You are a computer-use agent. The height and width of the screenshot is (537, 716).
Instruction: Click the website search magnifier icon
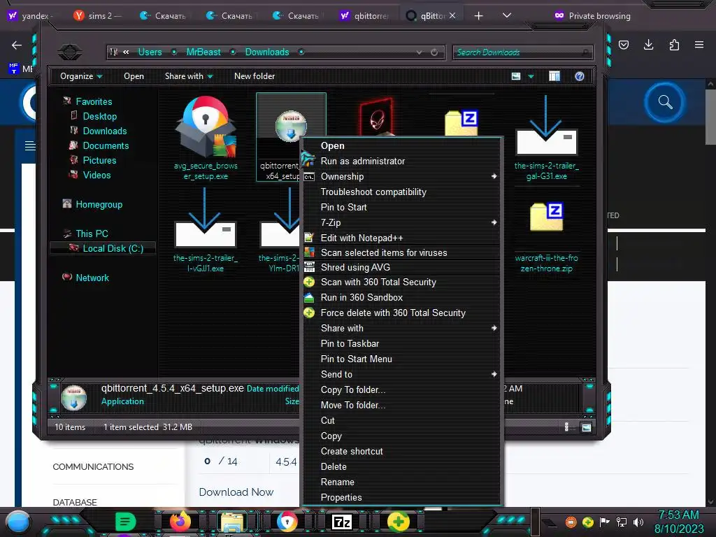pyautogui.click(x=666, y=102)
